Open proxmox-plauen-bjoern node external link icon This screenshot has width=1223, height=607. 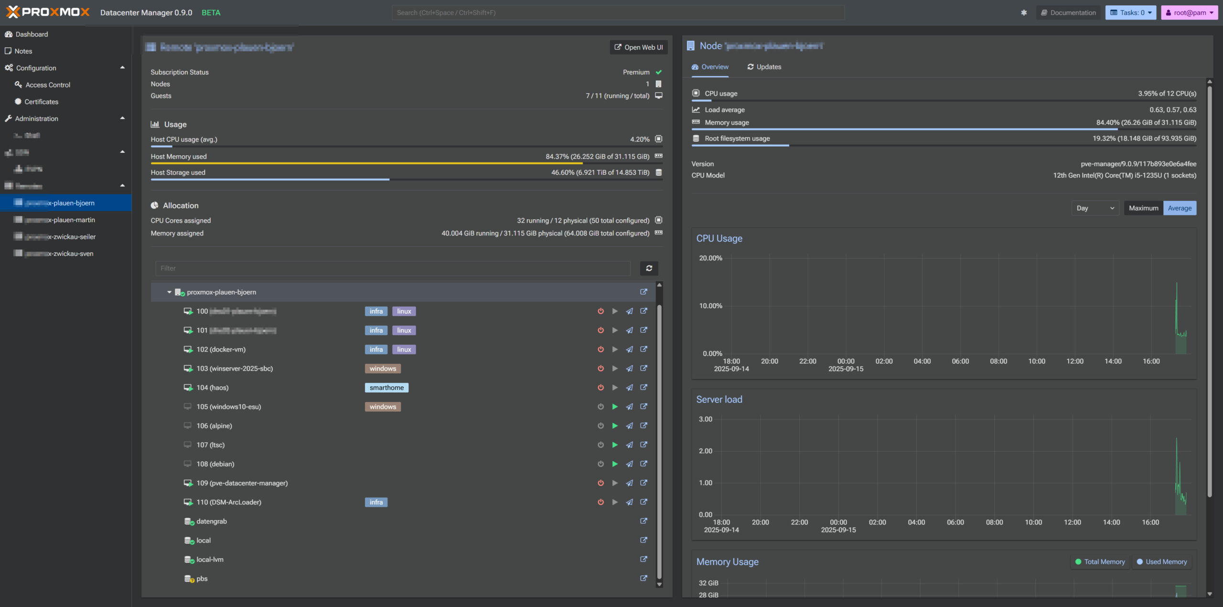click(x=644, y=292)
